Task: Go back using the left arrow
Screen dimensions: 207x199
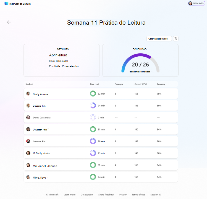Action: click(x=9, y=22)
